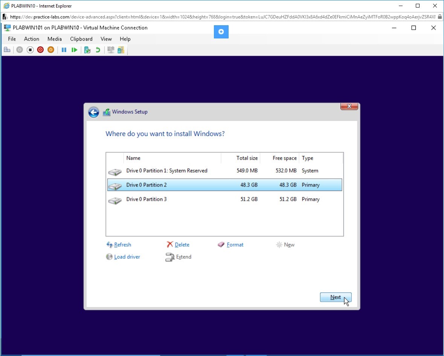
Task: Select the Drive 0 Partition 2 row
Action: coord(224,185)
